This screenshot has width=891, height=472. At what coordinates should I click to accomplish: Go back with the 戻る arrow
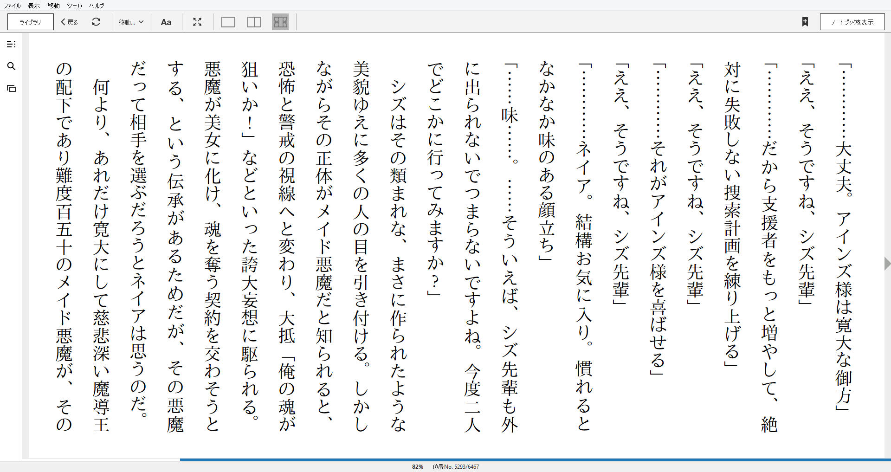tap(68, 22)
